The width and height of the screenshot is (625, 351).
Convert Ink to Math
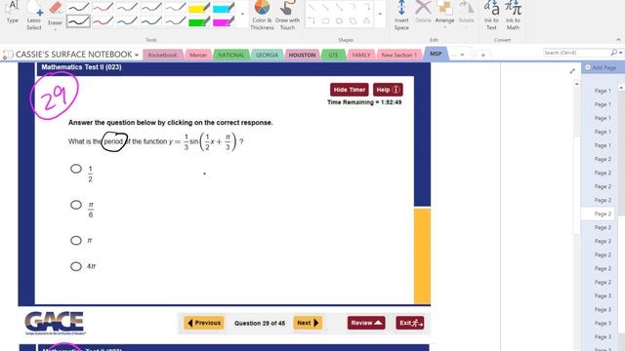point(513,16)
